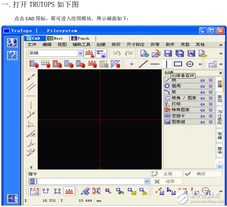
Task: Select the parallel lines tool in left palette
Action: click(x=31, y=87)
